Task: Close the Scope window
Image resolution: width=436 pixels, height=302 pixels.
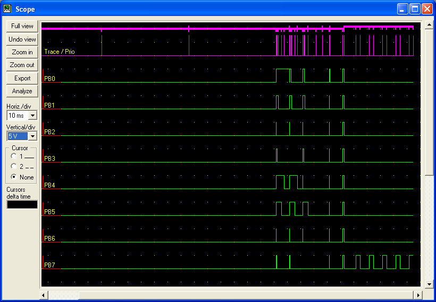Action: (427, 9)
